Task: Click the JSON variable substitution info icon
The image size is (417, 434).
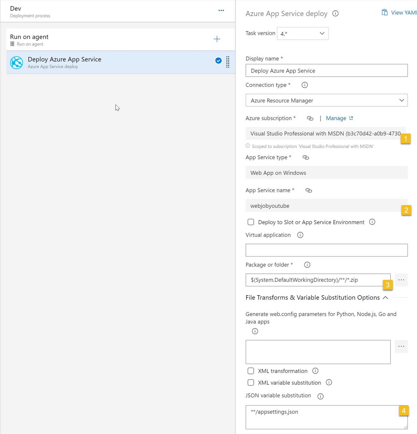Action: coord(320,396)
